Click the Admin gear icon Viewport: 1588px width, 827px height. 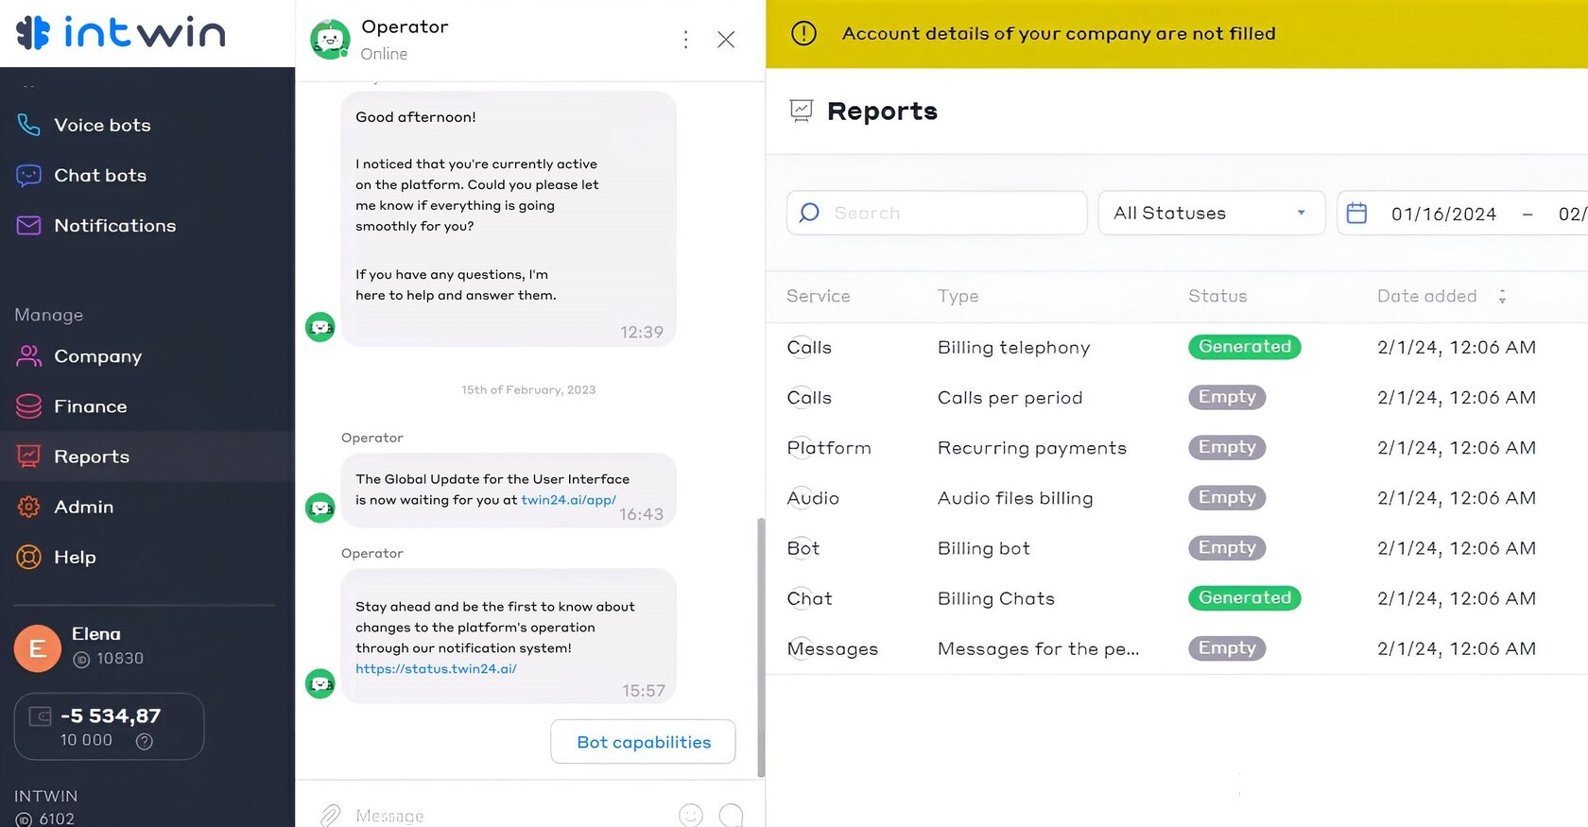[28, 507]
